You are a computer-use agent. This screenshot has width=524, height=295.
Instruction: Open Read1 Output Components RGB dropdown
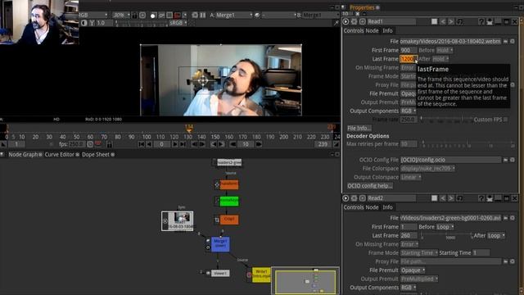[409, 111]
